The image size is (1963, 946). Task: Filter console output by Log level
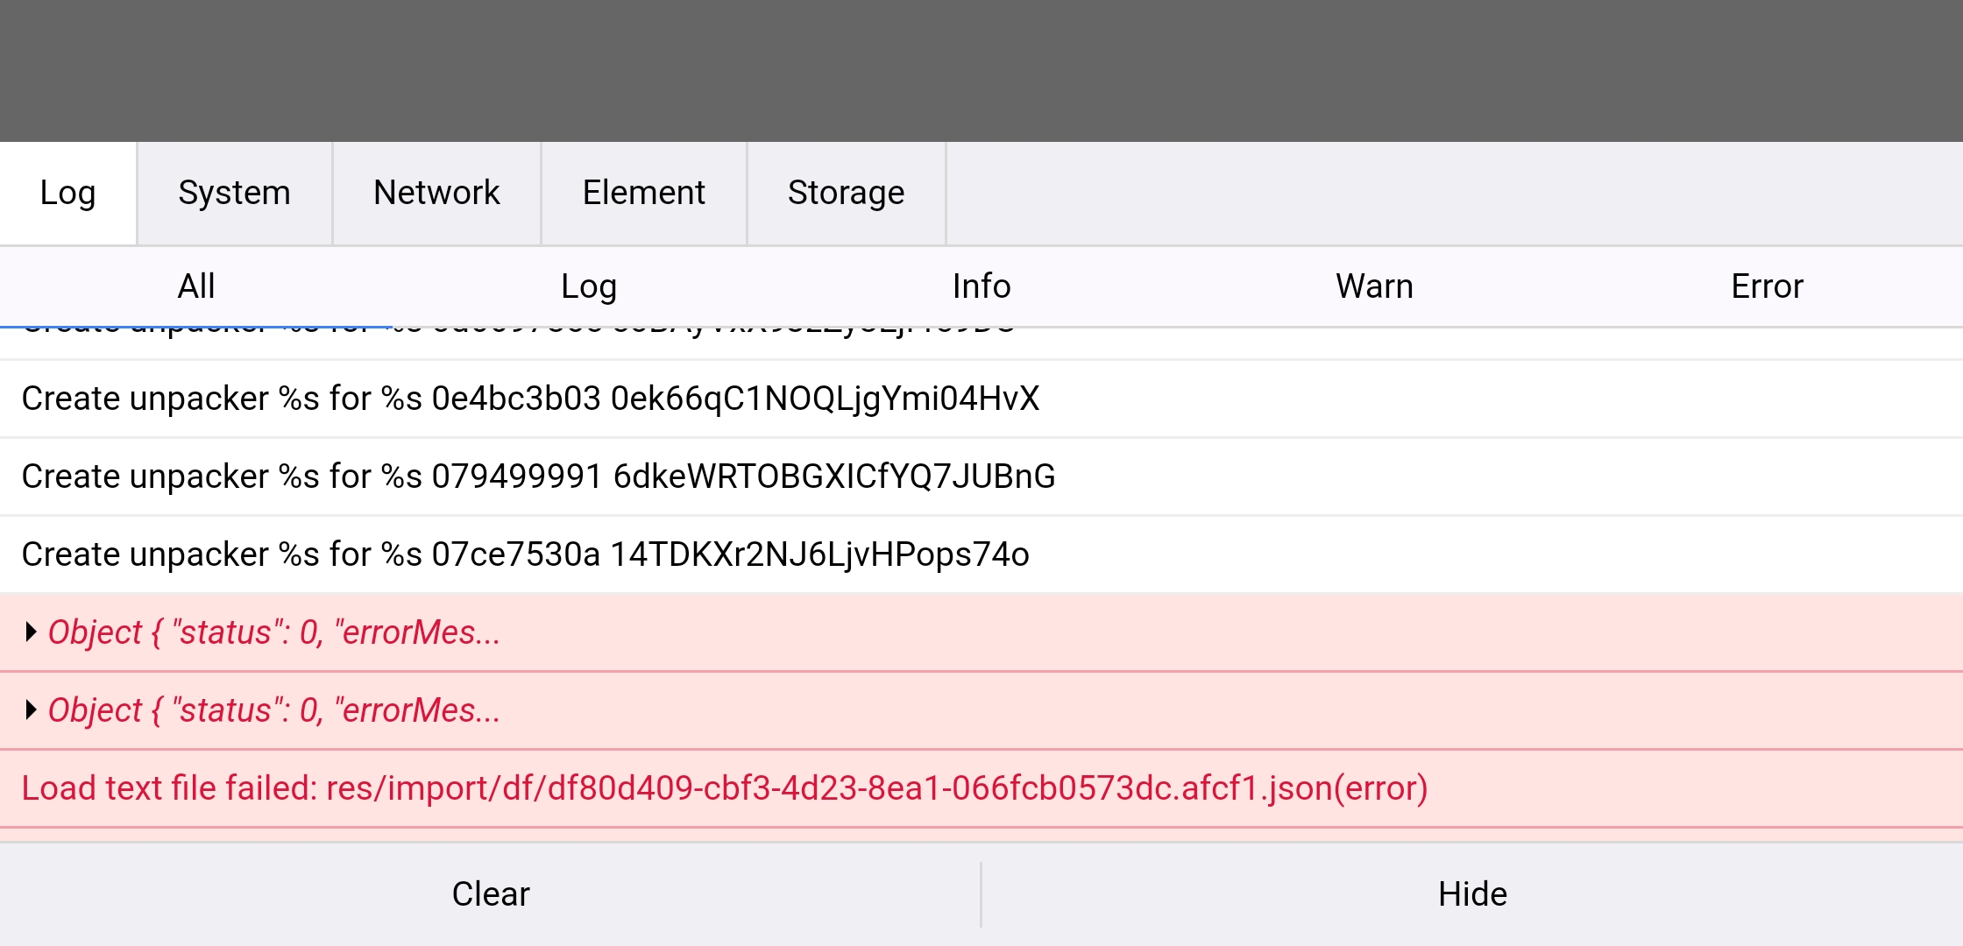coord(589,286)
